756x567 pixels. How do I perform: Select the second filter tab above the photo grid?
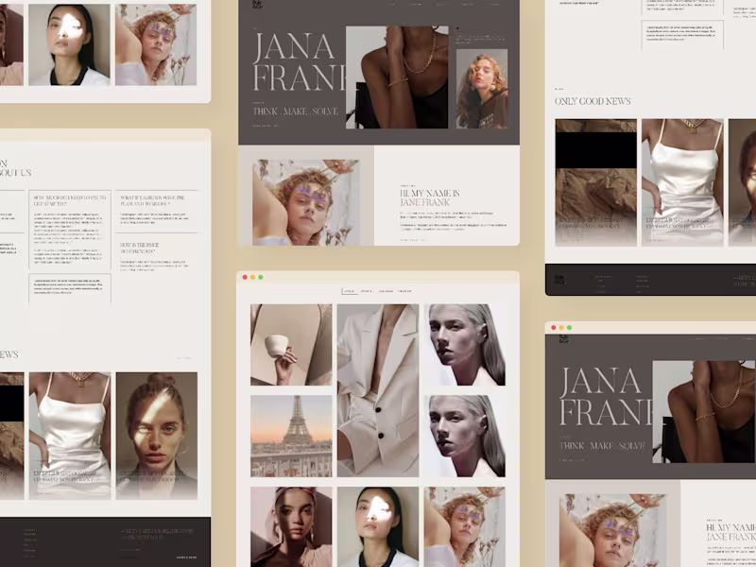pyautogui.click(x=366, y=291)
